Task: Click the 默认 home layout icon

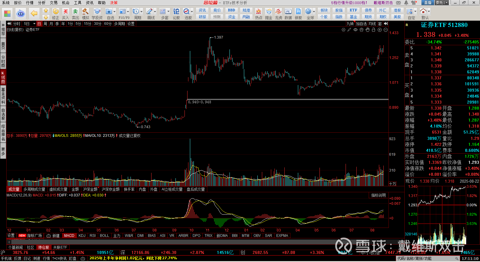Action: tap(423, 11)
